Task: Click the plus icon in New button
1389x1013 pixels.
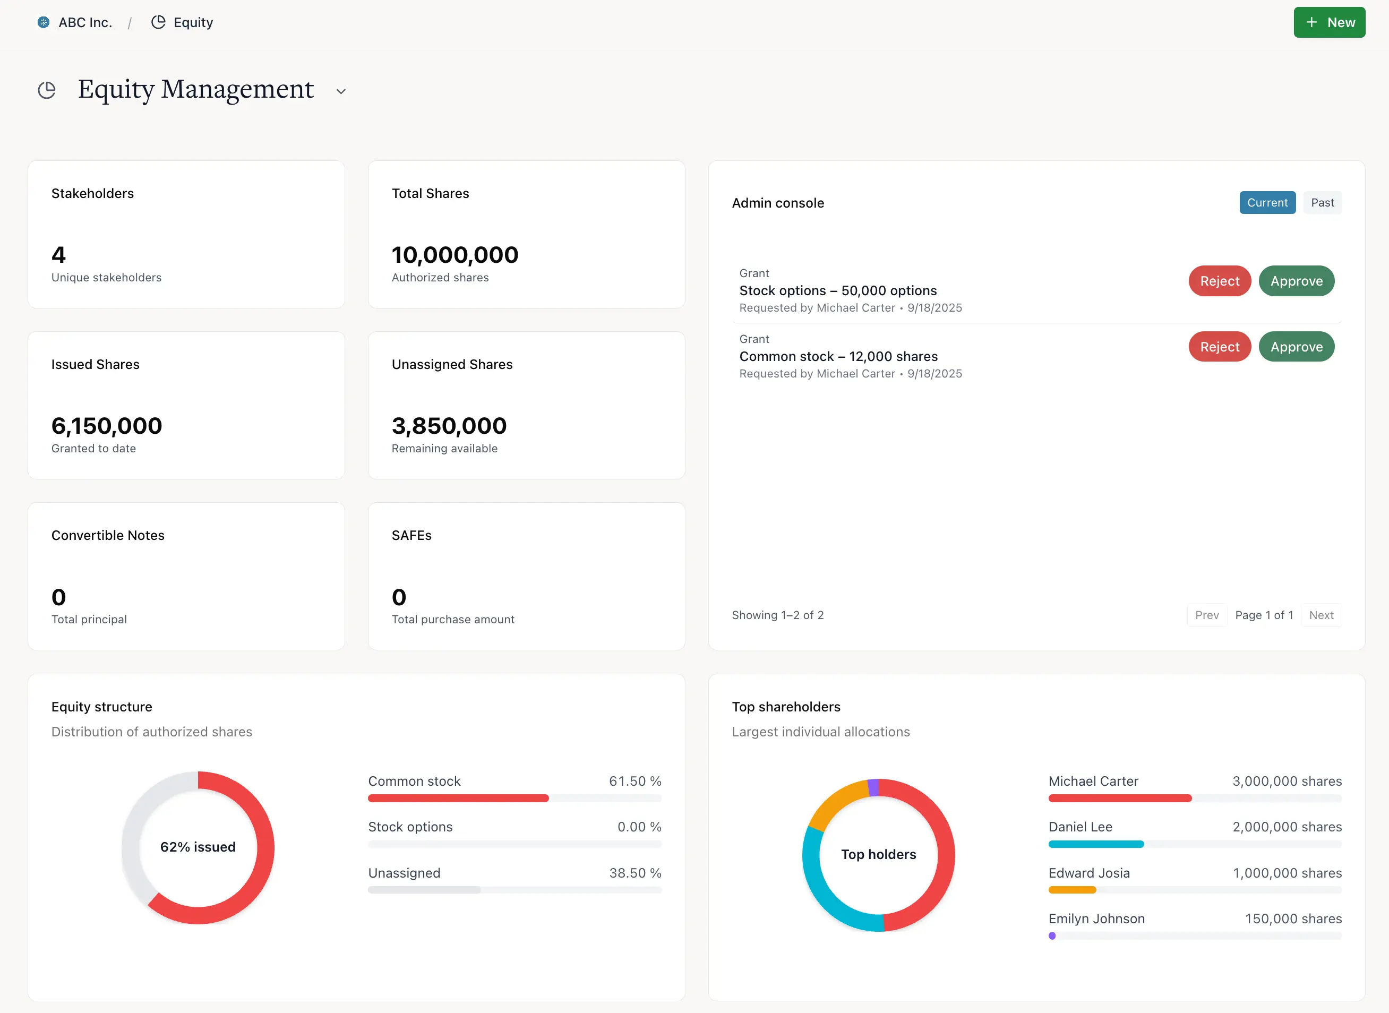Action: [1311, 23]
